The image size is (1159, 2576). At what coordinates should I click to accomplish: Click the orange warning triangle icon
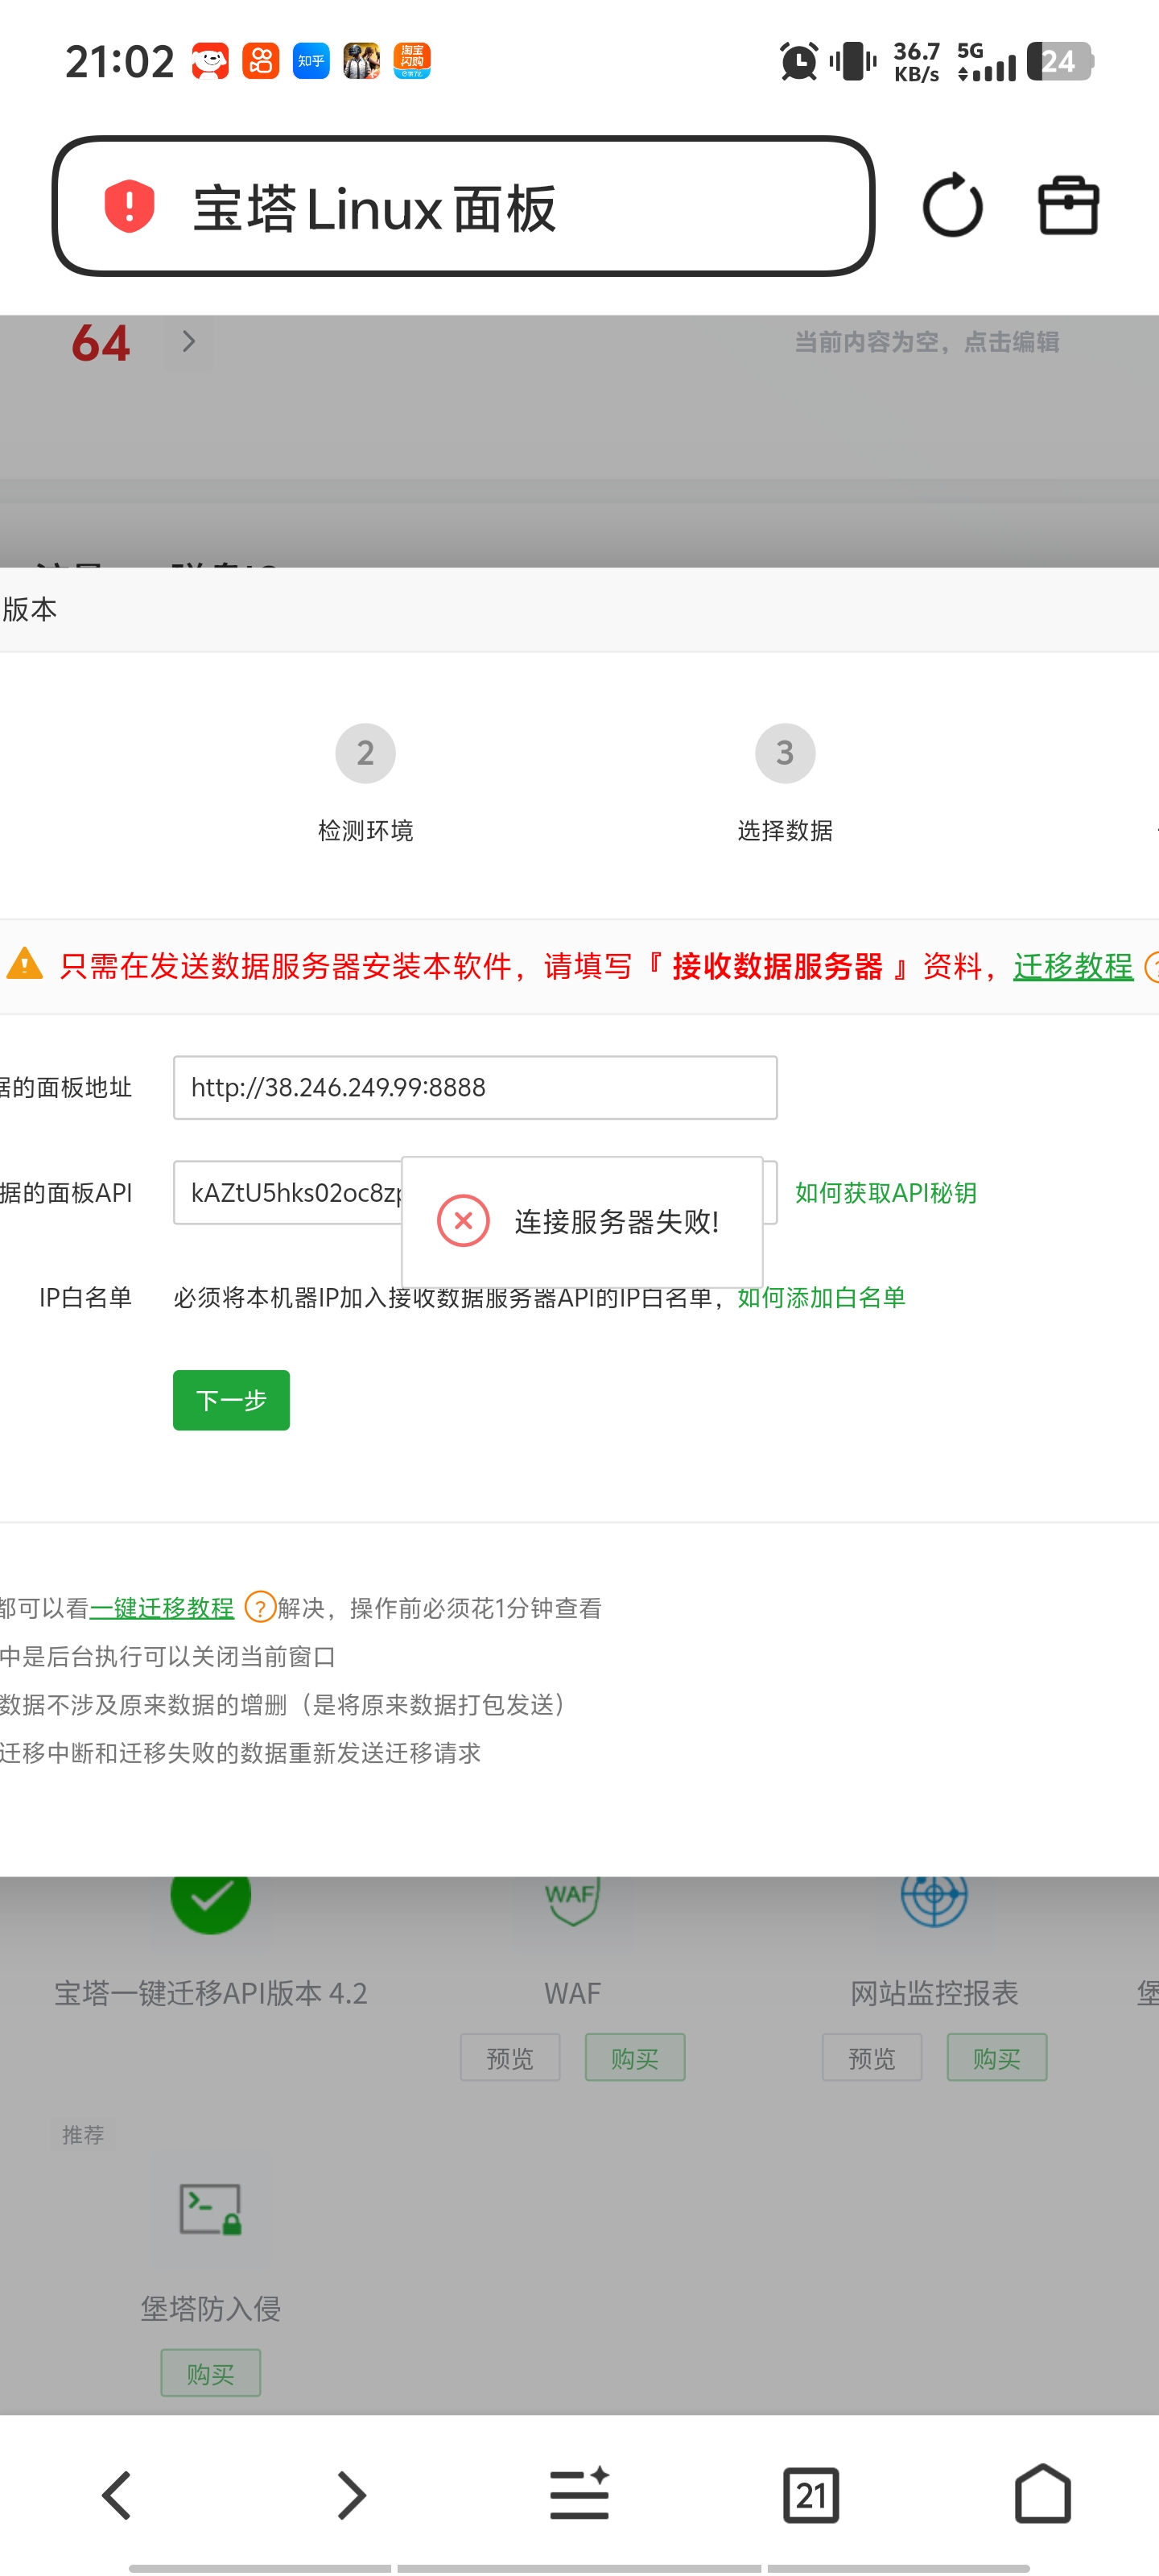[x=24, y=964]
